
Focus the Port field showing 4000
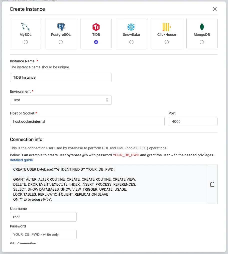[193, 121]
